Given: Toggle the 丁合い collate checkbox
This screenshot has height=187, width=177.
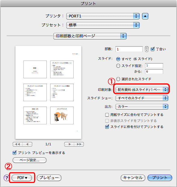Looking at the screenshot, I should (153, 49).
